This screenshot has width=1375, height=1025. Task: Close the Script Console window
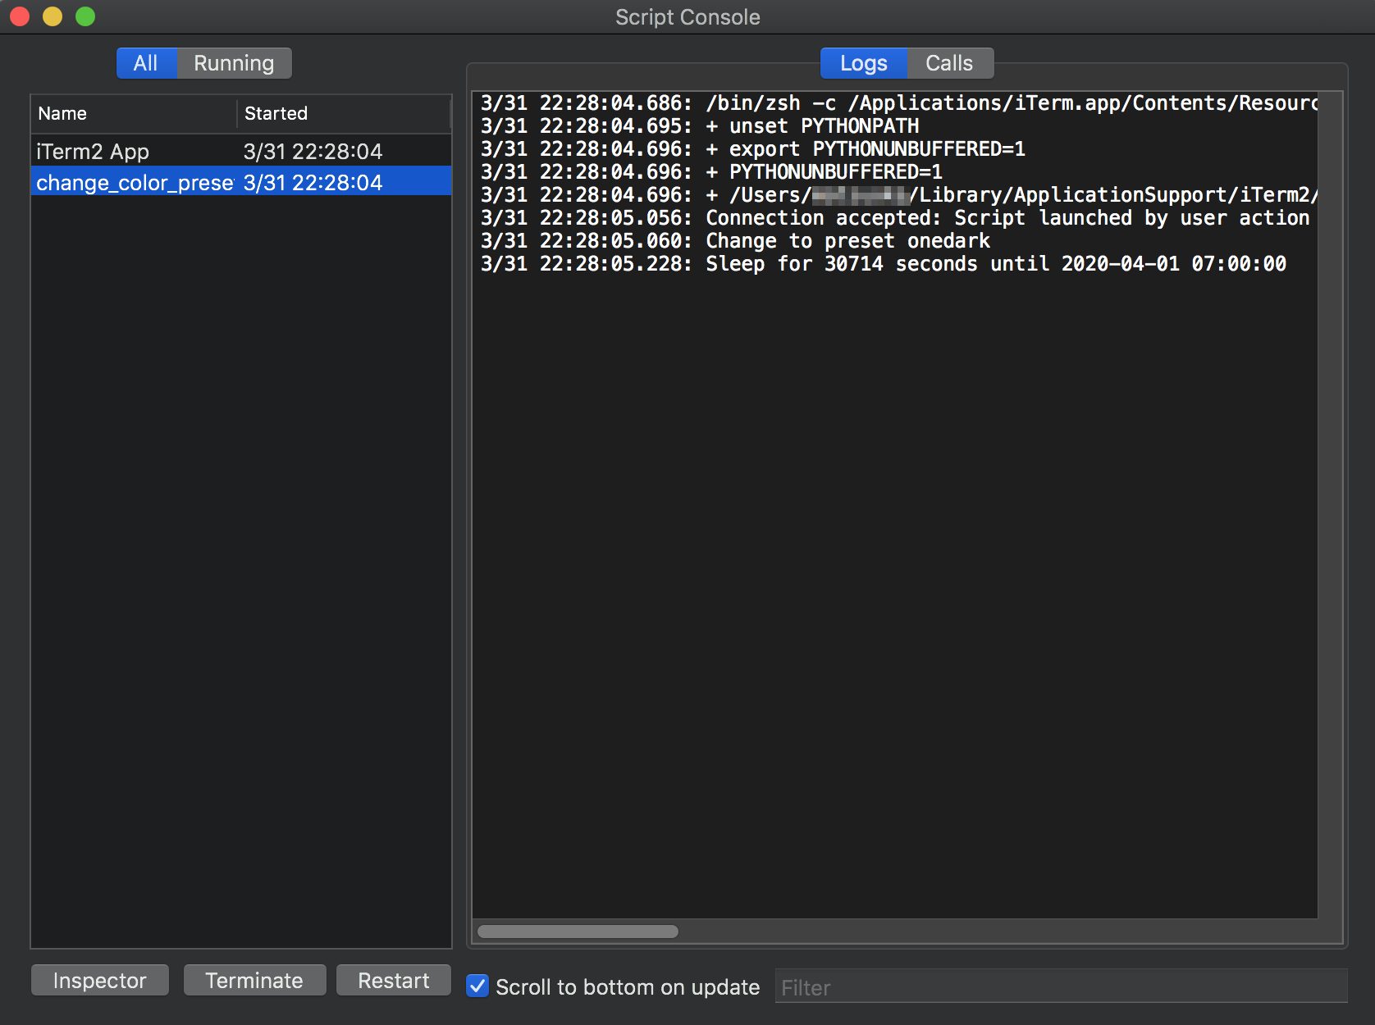click(20, 16)
